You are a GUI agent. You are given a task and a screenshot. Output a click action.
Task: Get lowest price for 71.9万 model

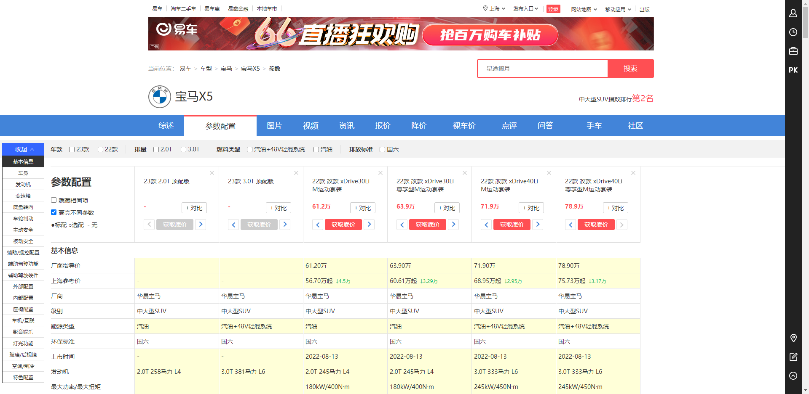(x=512, y=225)
